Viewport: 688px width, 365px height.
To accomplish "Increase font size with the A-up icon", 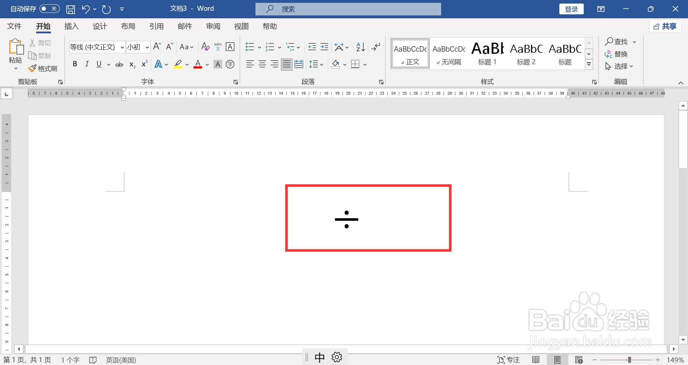I will (x=157, y=46).
